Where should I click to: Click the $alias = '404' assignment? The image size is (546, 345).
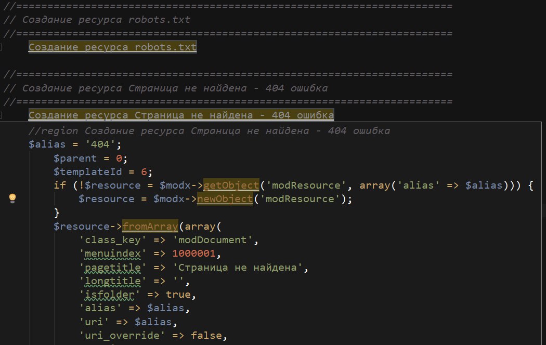[x=75, y=144]
